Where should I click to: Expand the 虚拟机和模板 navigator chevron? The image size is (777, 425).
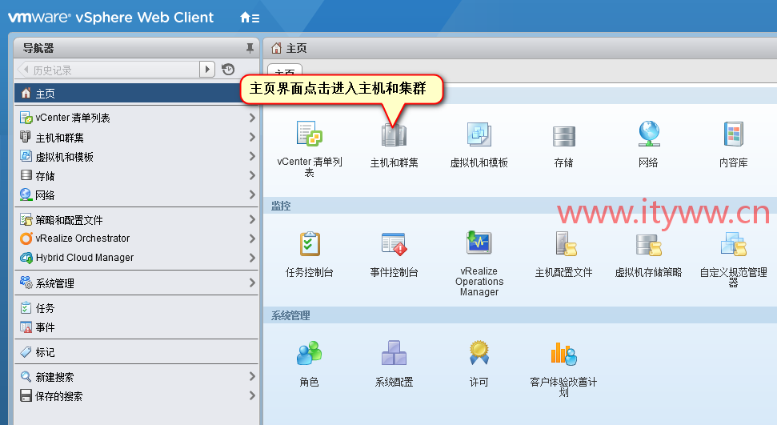point(252,156)
